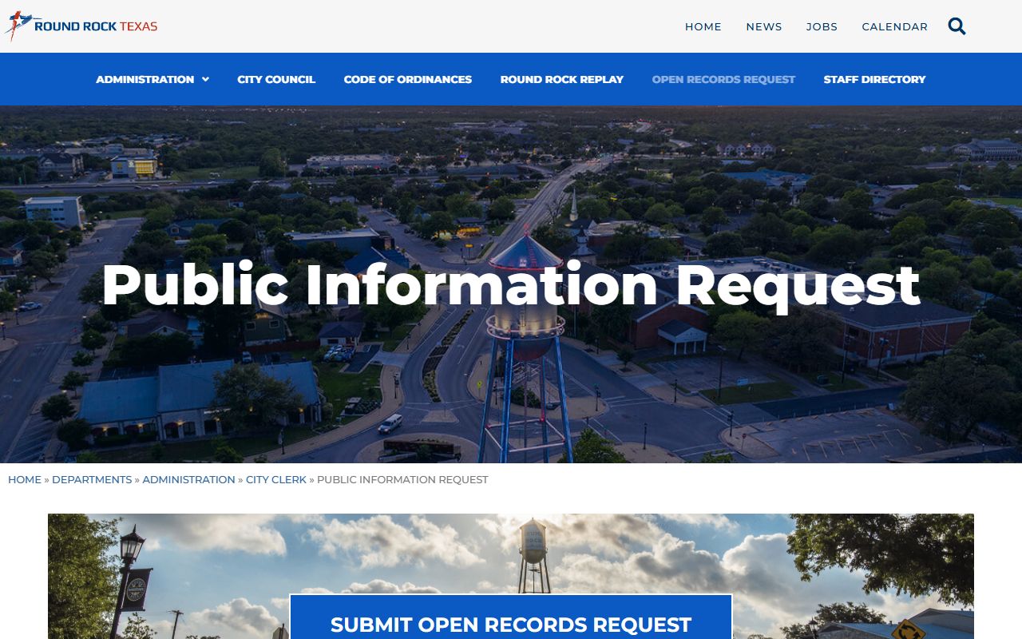Click the Submit Open Records Request button
The height and width of the screenshot is (639, 1022).
pos(511,617)
